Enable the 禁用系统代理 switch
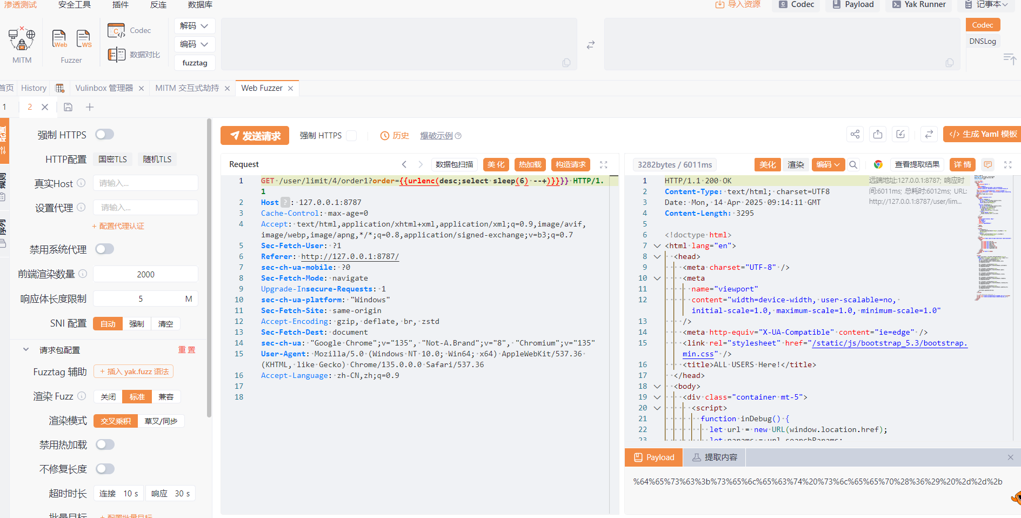Screen dimensions: 1021x518 pyautogui.click(x=104, y=249)
